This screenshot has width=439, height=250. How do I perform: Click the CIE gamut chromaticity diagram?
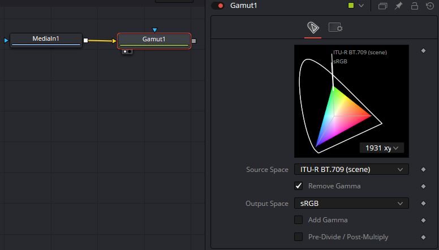point(351,101)
